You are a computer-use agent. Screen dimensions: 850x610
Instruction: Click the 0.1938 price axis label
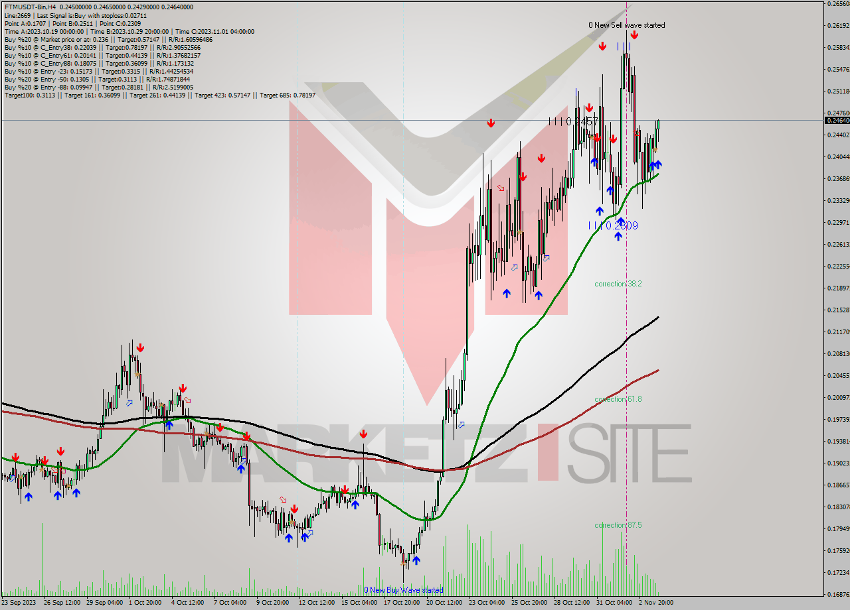[838, 442]
